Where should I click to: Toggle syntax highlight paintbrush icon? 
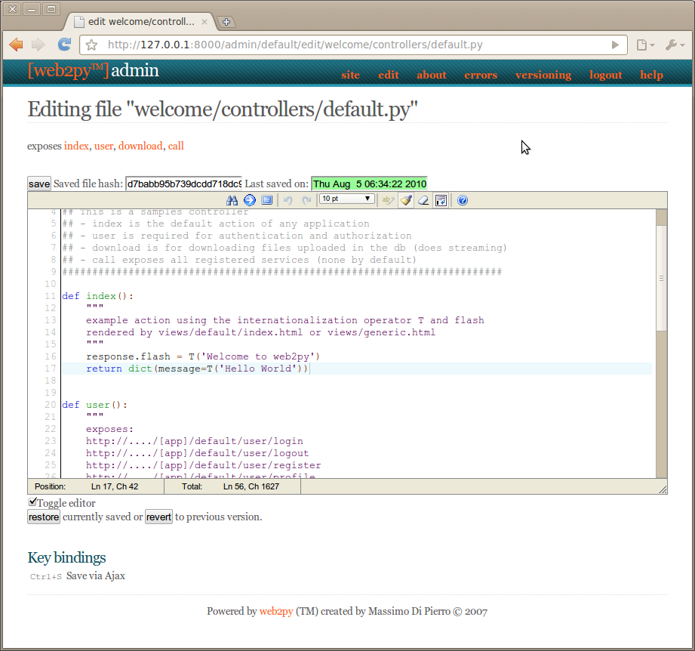[406, 200]
